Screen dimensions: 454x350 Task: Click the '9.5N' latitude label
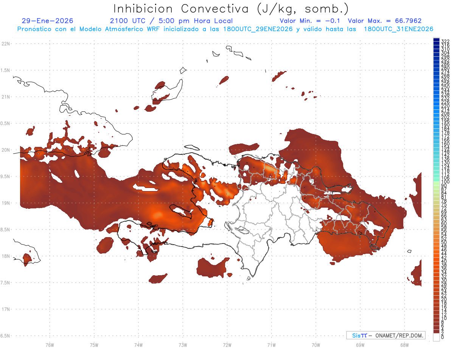[x=6, y=176]
